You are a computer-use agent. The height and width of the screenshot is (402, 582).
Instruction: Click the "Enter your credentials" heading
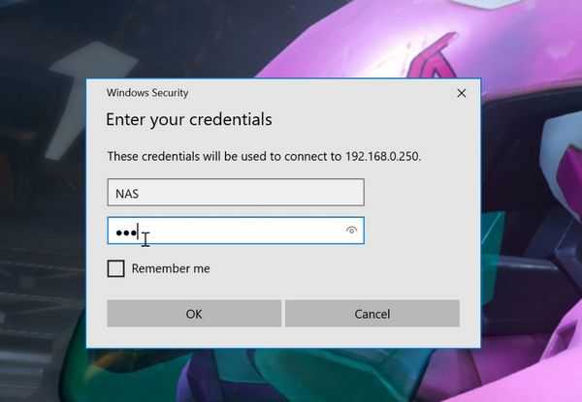188,120
